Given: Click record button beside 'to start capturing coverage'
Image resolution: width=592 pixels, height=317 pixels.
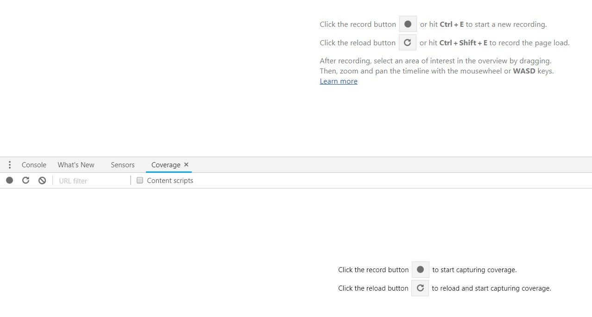Looking at the screenshot, I should tap(420, 269).
